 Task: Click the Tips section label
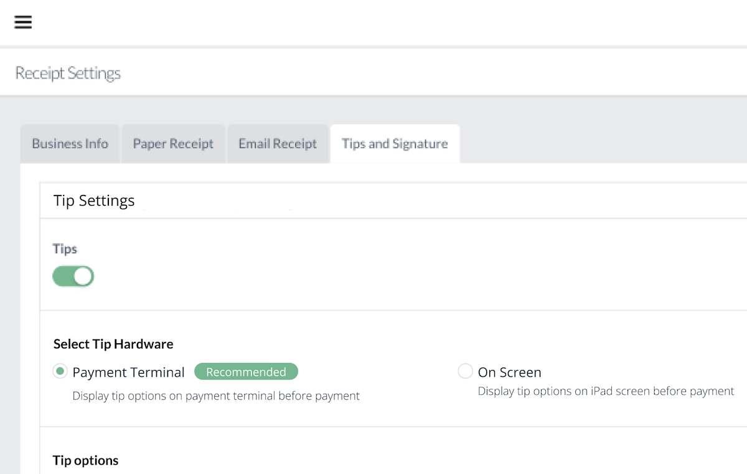click(65, 249)
